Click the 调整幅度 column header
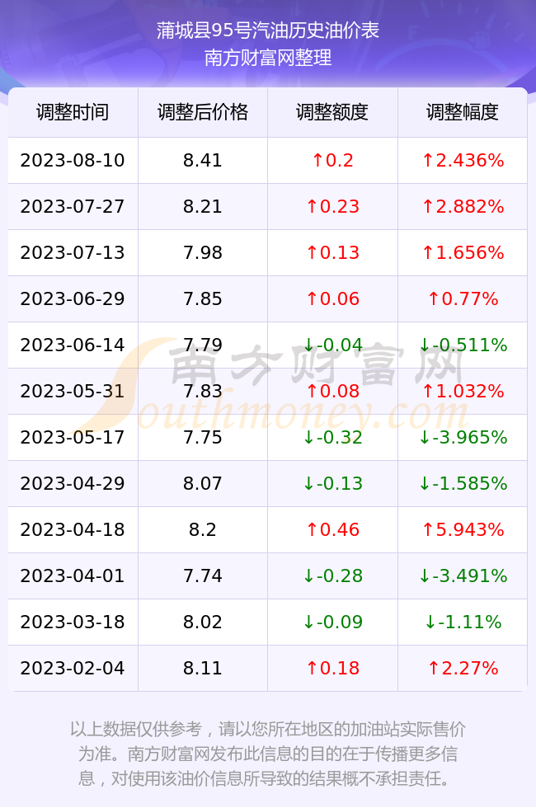Screen dimensions: 536x808 463,112
